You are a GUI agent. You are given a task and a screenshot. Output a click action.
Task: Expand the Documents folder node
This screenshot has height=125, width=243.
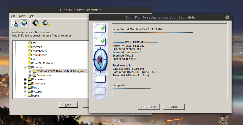pos(25,79)
